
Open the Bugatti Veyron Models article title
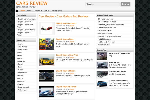[66, 71]
